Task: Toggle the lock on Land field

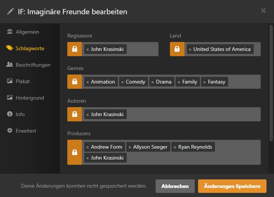Action: click(177, 49)
